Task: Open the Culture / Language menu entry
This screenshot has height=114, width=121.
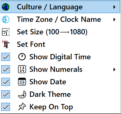Action: pyautogui.click(x=60, y=7)
